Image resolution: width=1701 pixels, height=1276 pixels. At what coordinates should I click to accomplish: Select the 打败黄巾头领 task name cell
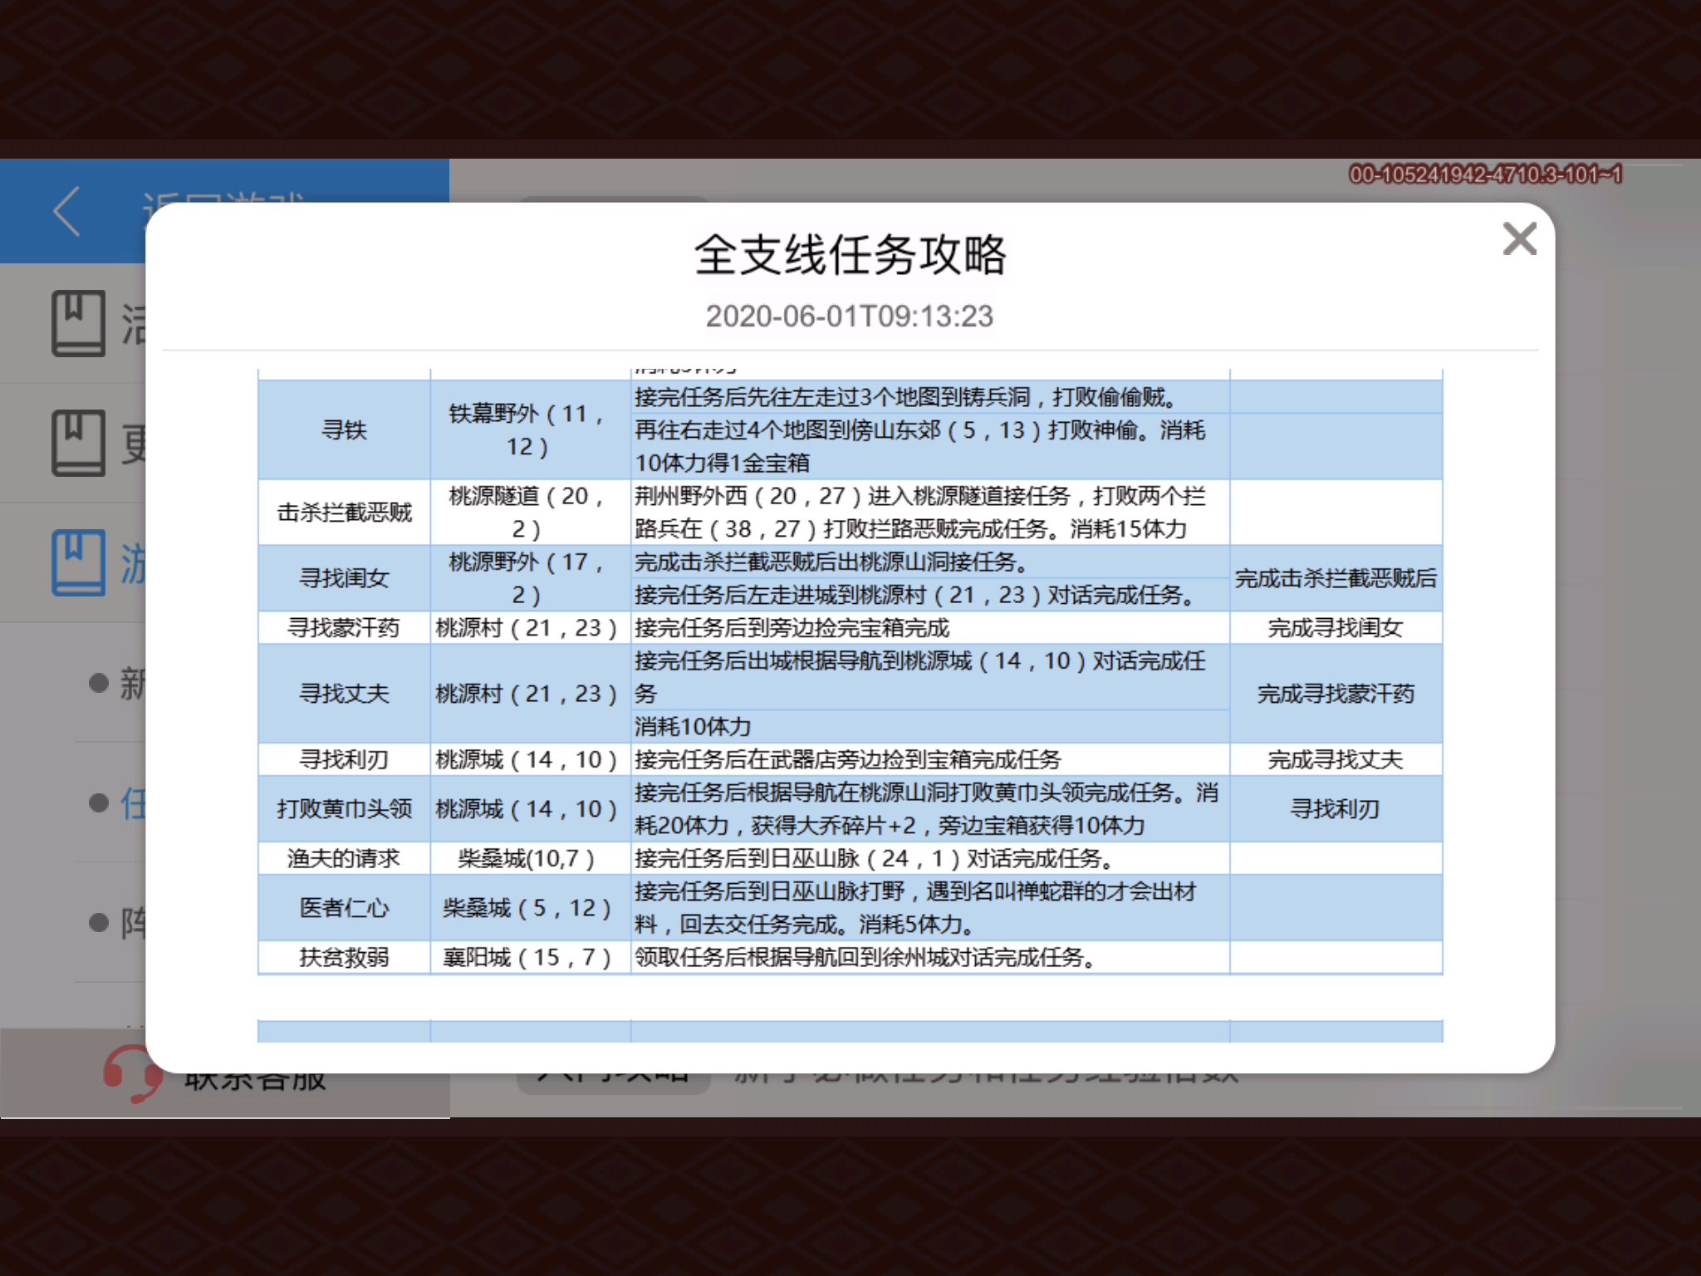click(344, 808)
